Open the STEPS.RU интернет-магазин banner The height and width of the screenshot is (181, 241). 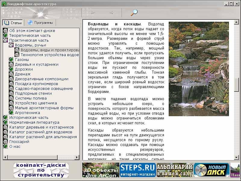137,170
